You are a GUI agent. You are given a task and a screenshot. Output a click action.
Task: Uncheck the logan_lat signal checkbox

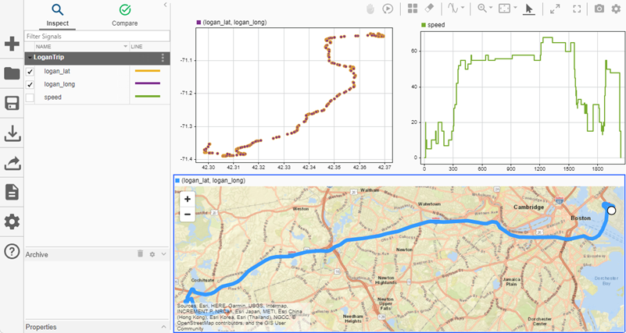pyautogui.click(x=30, y=72)
